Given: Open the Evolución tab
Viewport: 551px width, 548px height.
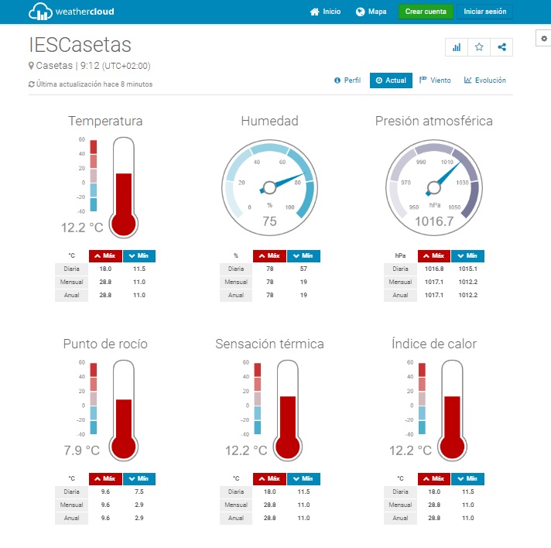Looking at the screenshot, I should point(485,80).
